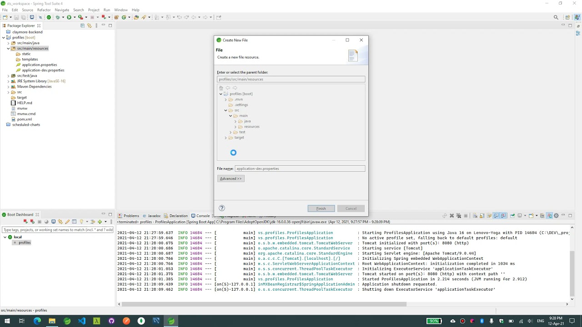The image size is (582, 327).
Task: Toggle Show Console on standard error change
Action: pos(503,216)
